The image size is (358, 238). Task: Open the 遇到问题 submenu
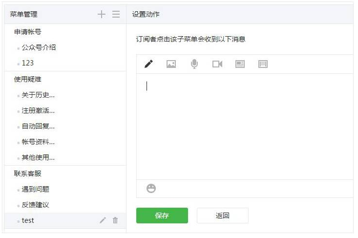click(35, 189)
